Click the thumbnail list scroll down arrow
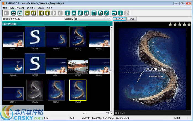The width and height of the screenshot is (193, 121). tap(111, 114)
